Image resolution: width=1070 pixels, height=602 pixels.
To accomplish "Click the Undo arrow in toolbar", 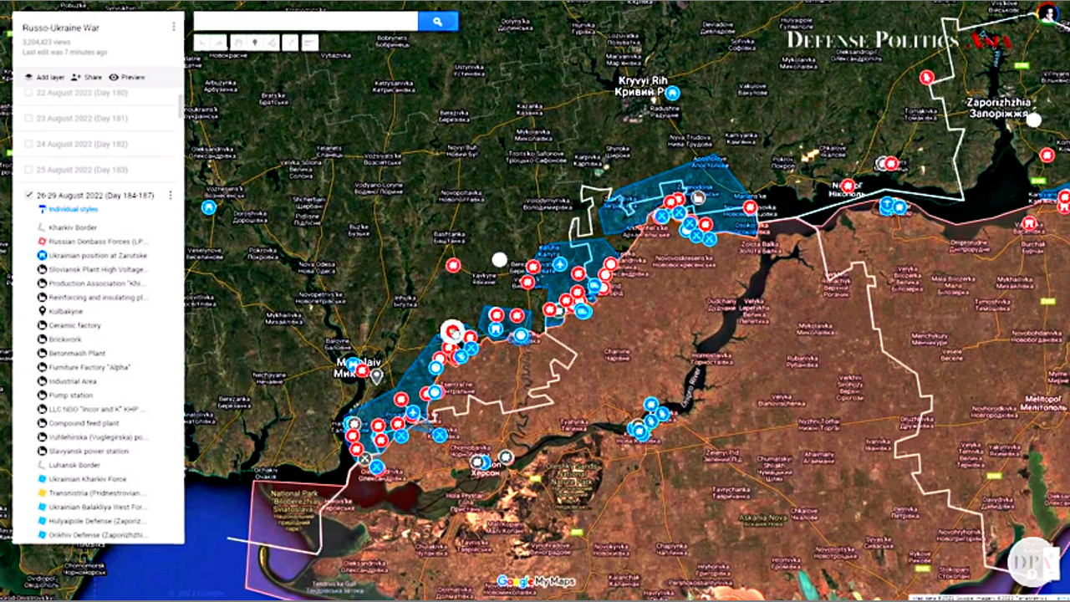I will click(x=201, y=43).
